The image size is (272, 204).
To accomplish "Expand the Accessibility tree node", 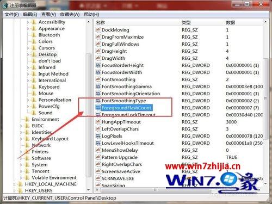I will [x=28, y=22].
